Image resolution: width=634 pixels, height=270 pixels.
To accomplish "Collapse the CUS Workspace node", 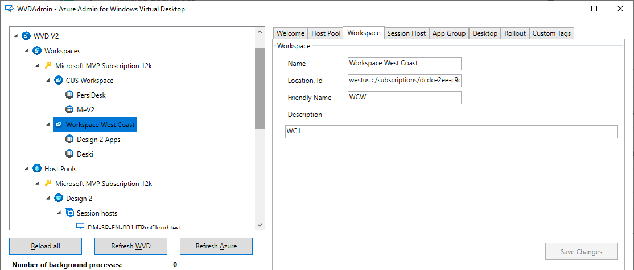I will [x=48, y=81].
